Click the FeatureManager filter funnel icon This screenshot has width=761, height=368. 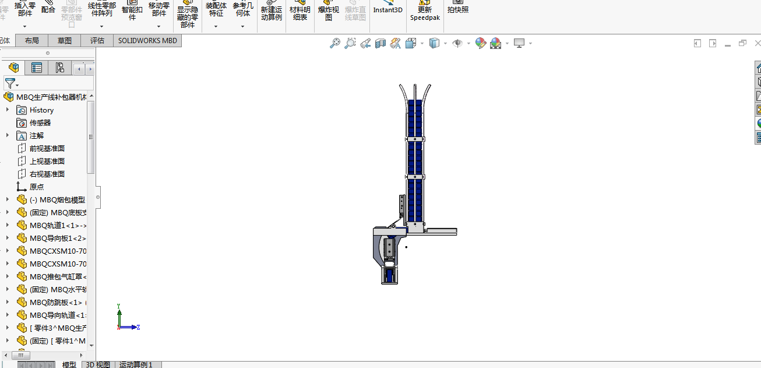click(10, 83)
